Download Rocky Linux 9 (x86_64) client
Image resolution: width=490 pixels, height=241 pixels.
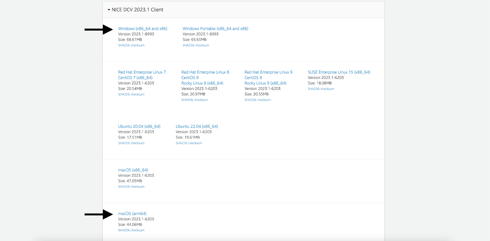click(266, 83)
